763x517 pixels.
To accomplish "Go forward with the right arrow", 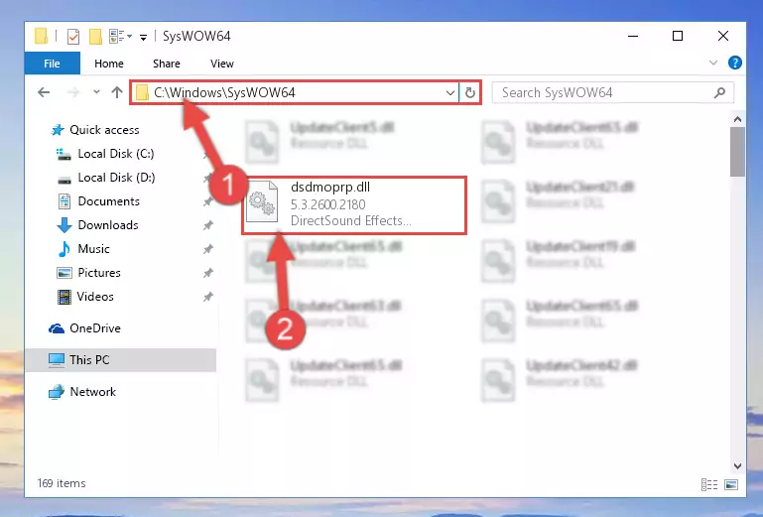I will [x=73, y=92].
